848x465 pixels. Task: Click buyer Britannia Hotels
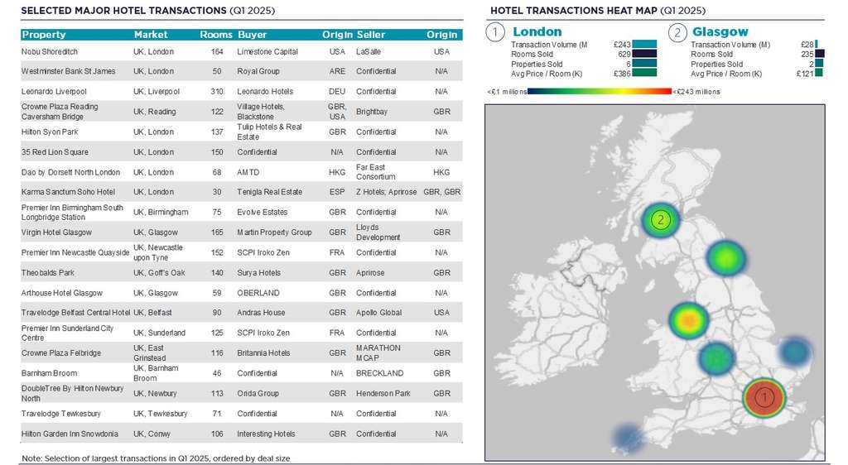(264, 352)
